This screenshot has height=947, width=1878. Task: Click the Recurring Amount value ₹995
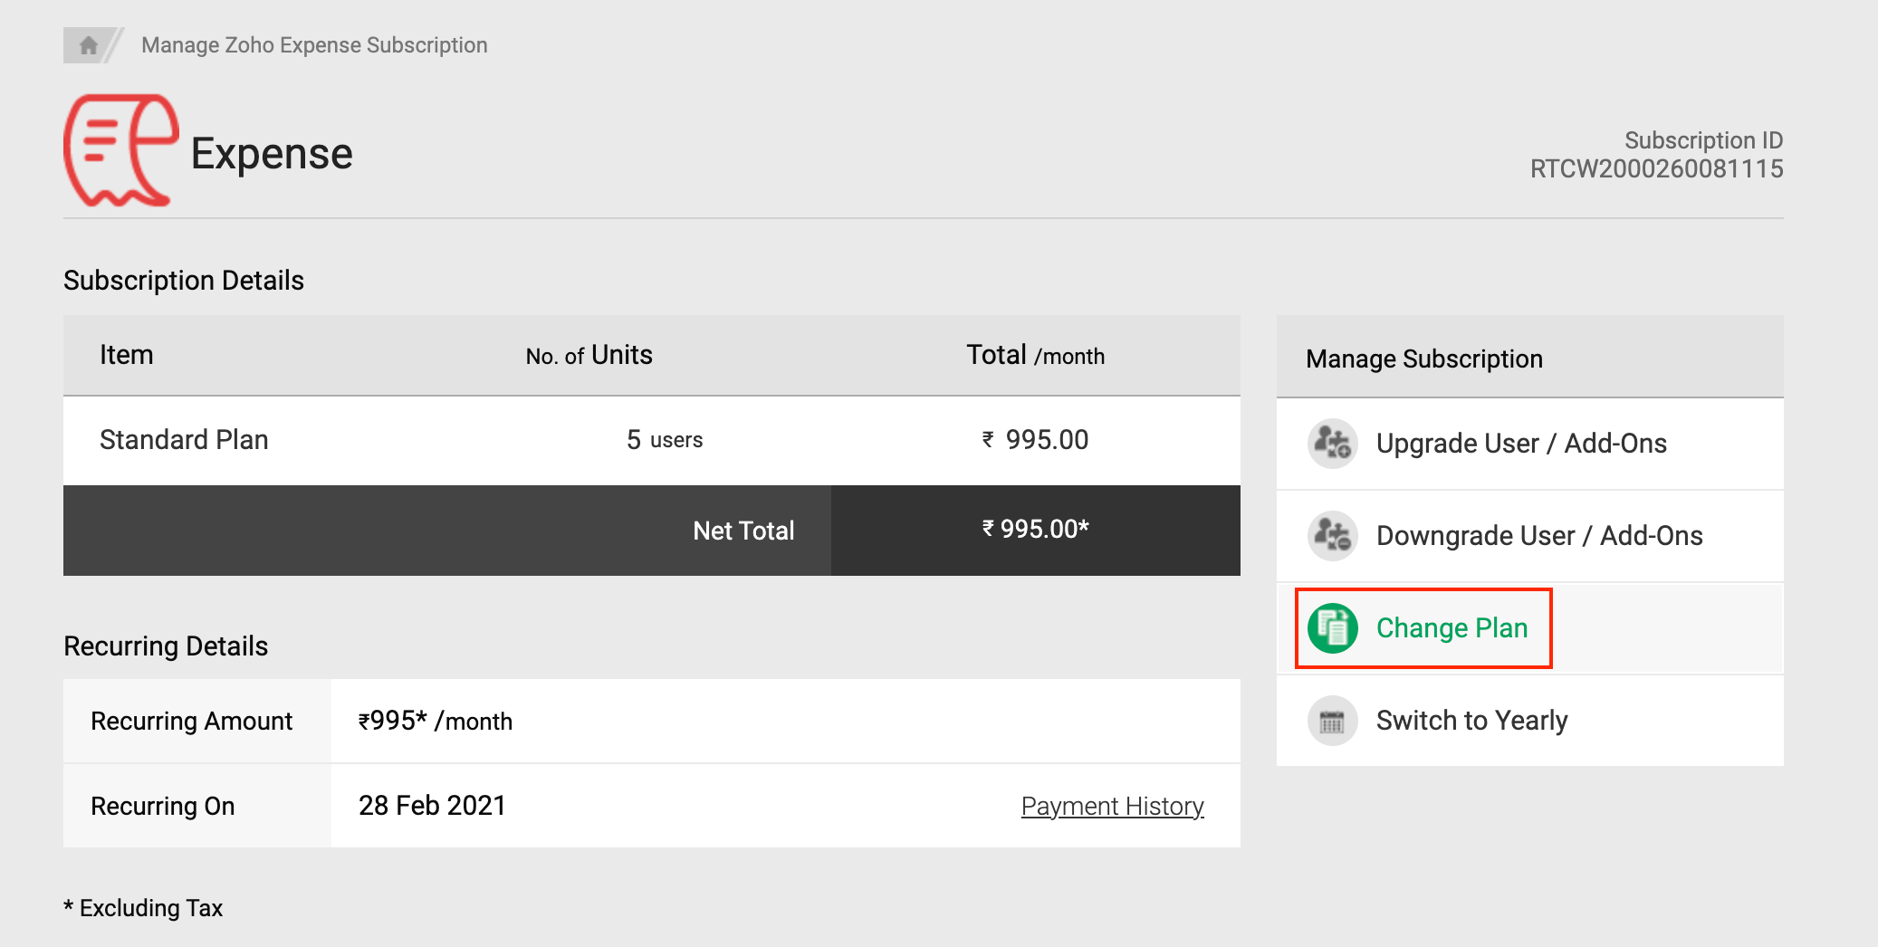(x=435, y=721)
